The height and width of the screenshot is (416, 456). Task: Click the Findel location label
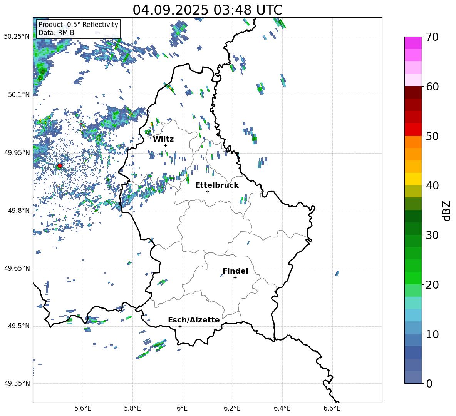point(235,271)
